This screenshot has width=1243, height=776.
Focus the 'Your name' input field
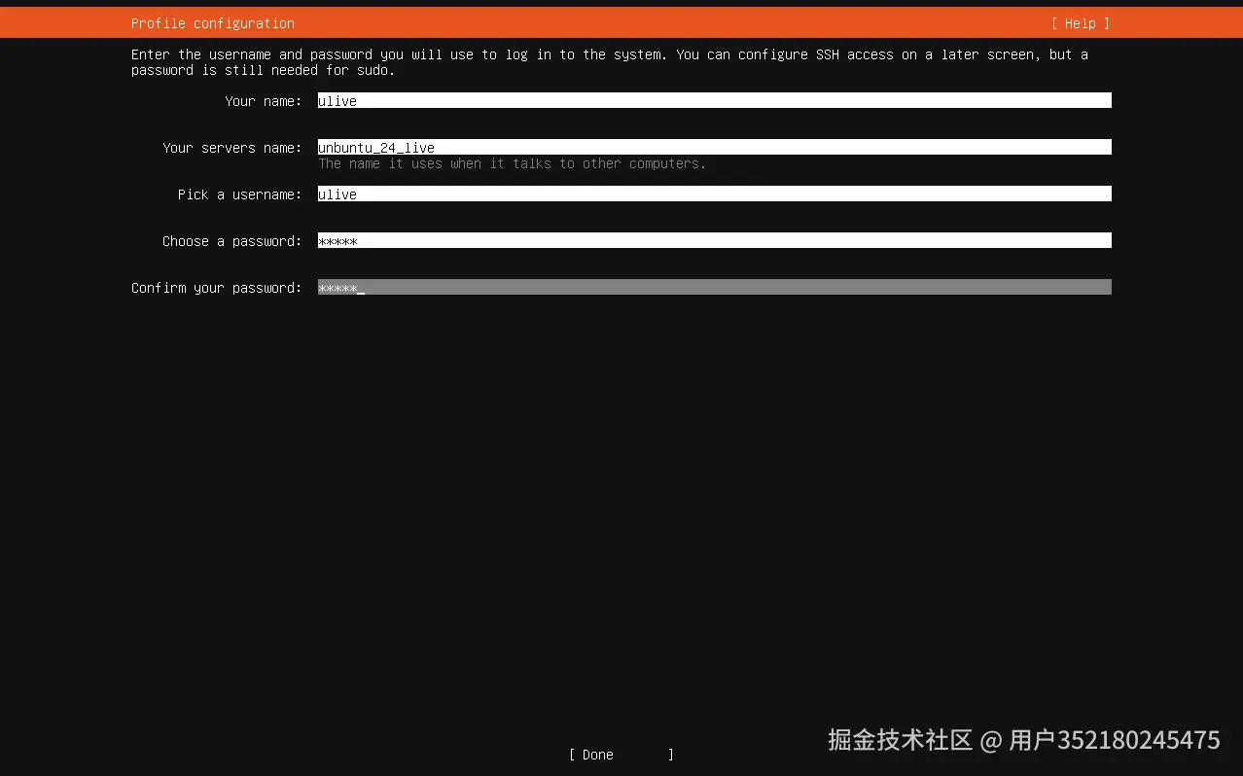pyautogui.click(x=714, y=100)
